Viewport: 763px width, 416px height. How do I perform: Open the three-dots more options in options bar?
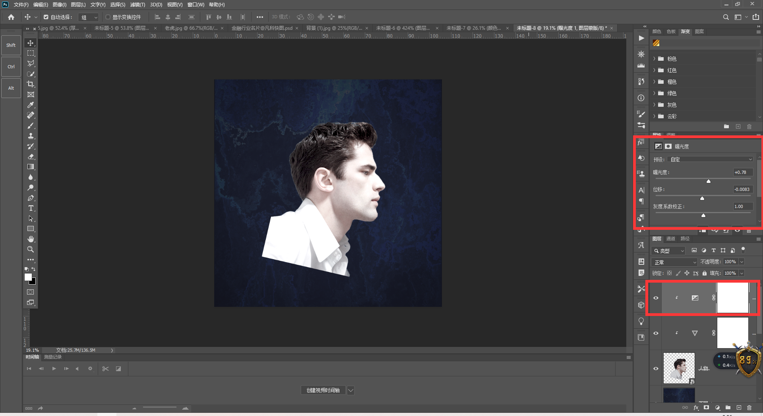click(x=260, y=17)
